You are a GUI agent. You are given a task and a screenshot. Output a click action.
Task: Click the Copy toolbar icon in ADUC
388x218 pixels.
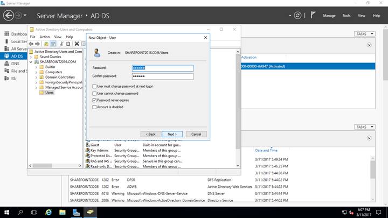coord(68,44)
